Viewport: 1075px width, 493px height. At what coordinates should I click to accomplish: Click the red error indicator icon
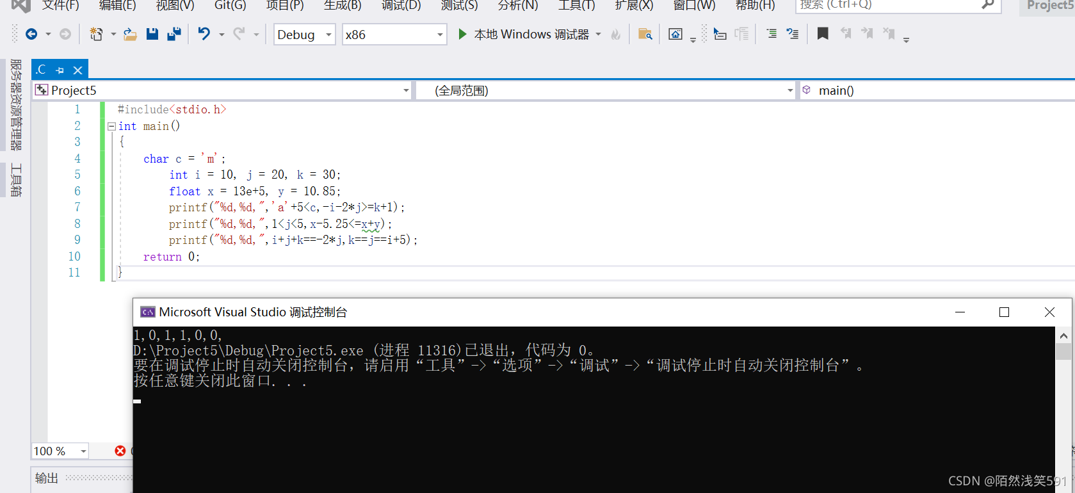point(120,451)
